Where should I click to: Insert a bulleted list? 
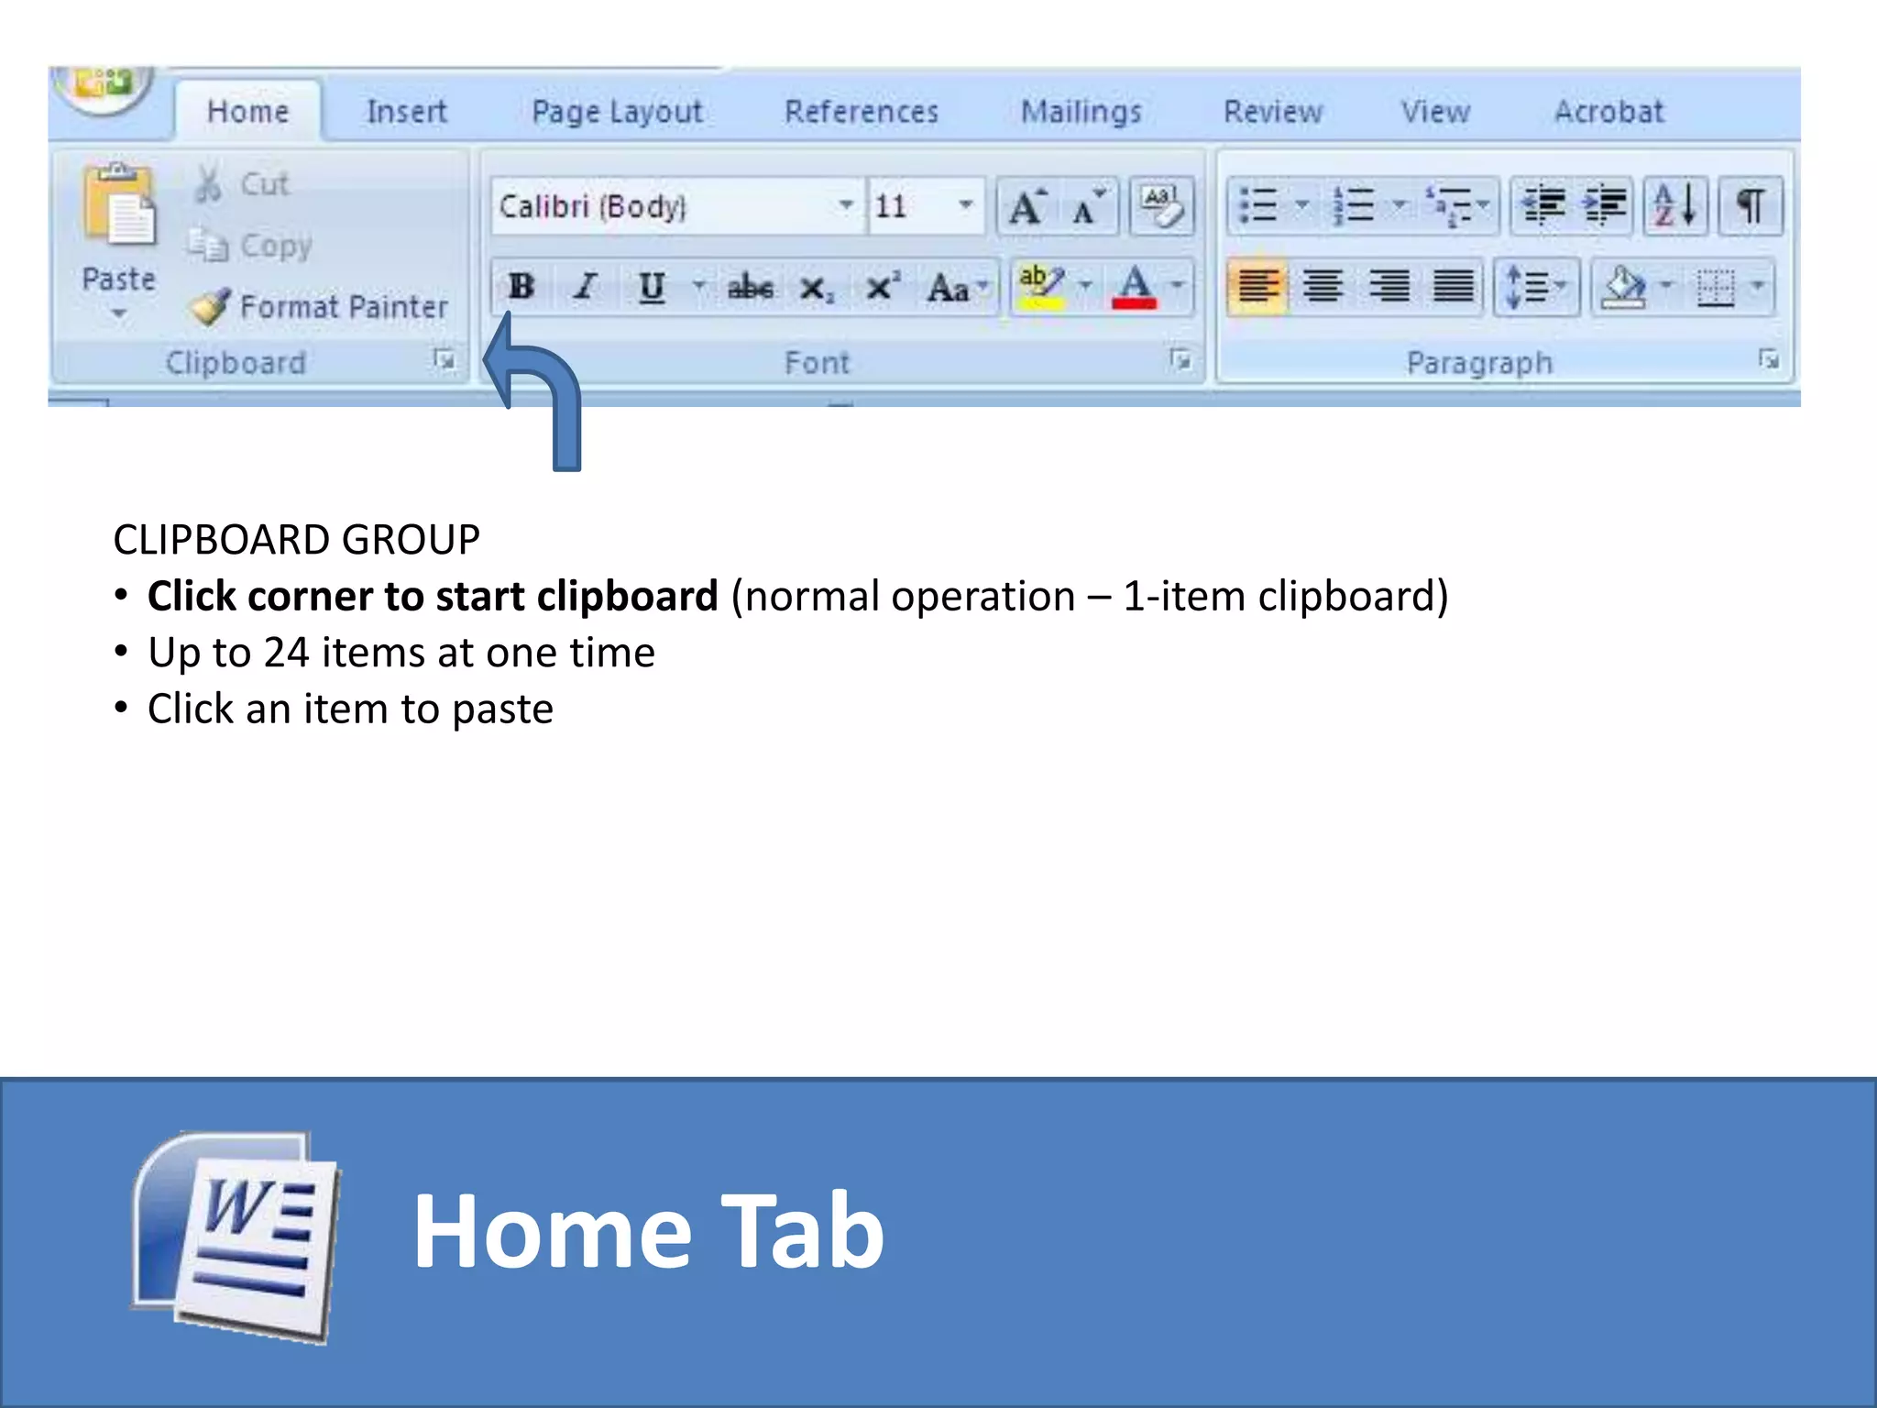click(1258, 205)
